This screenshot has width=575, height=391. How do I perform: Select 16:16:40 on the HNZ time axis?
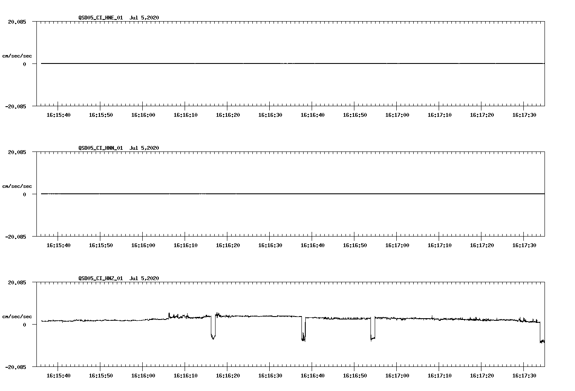312,376
